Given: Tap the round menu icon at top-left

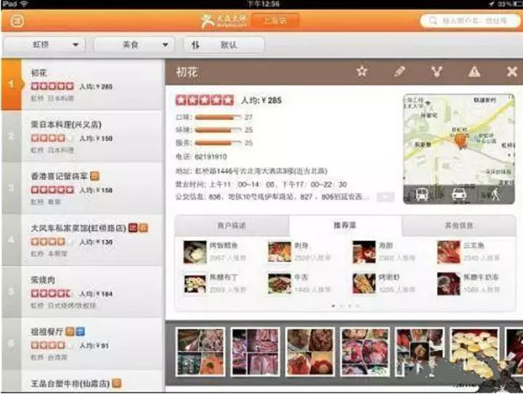Looking at the screenshot, I should (15, 20).
